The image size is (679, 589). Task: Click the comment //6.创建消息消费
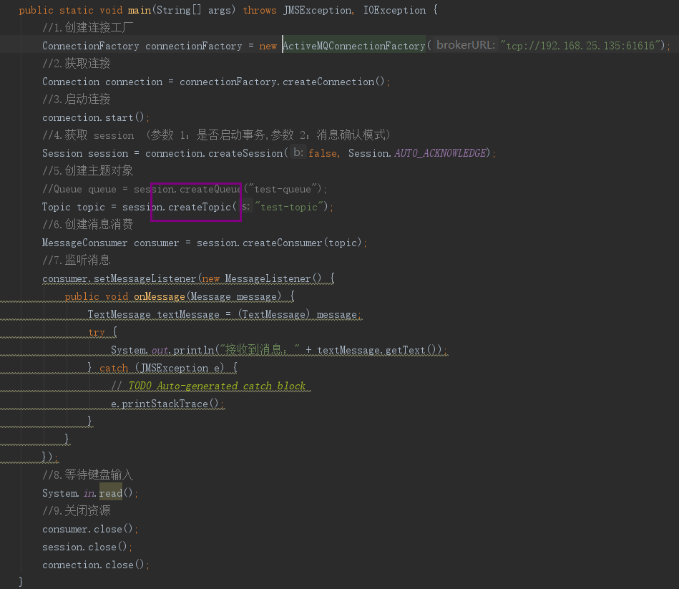(x=88, y=224)
